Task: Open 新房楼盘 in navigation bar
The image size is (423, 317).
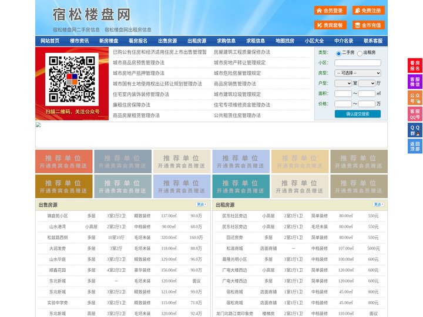Action: click(109, 41)
